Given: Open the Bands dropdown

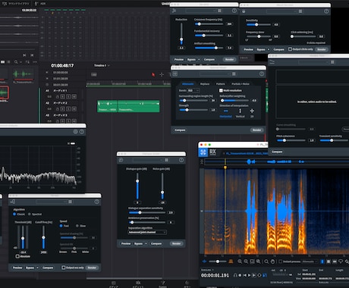Looking at the screenshot, I should click(x=193, y=90).
